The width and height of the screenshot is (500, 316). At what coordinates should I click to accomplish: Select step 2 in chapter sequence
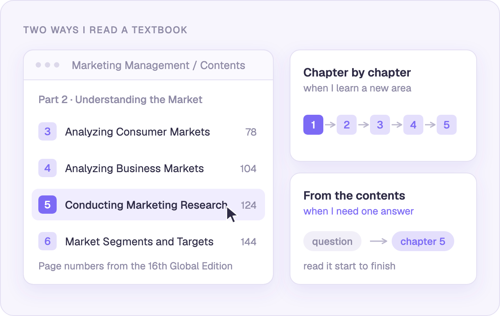[347, 125]
